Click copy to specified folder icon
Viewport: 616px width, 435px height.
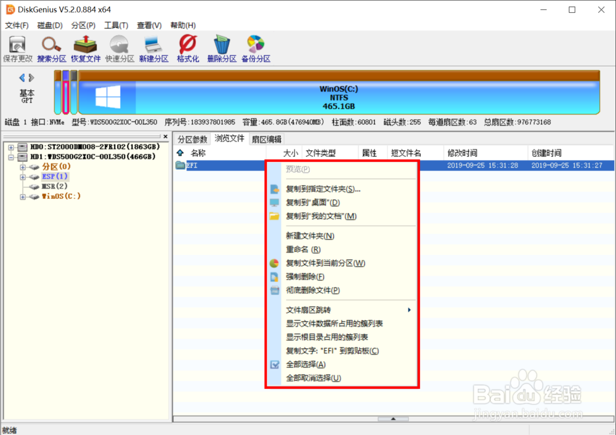click(x=275, y=189)
